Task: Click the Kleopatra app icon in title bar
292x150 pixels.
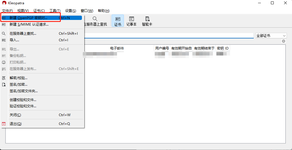Action: [4, 3]
